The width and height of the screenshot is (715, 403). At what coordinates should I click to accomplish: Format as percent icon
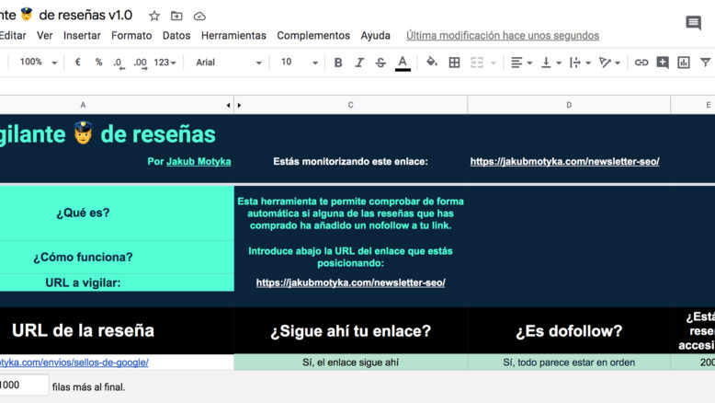tap(98, 62)
